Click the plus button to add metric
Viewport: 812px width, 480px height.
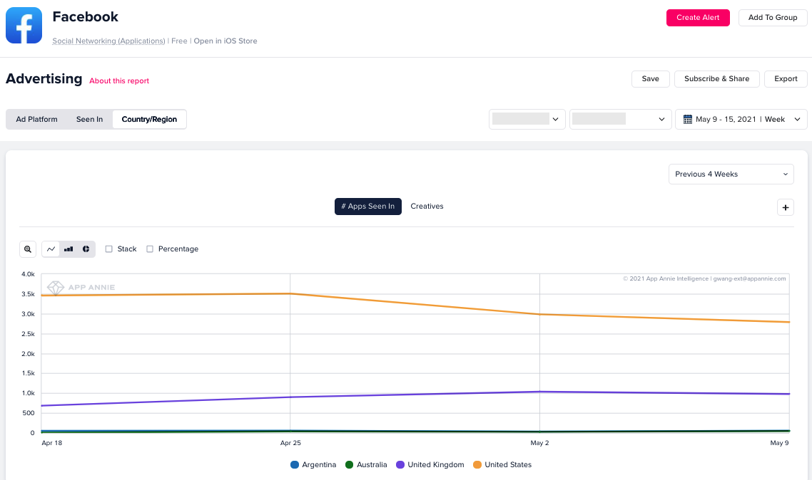point(786,207)
